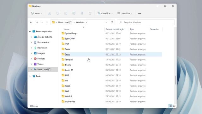Go forward with the right arrow
Image resolution: width=202 pixels, height=114 pixels.
(x=37, y=22)
